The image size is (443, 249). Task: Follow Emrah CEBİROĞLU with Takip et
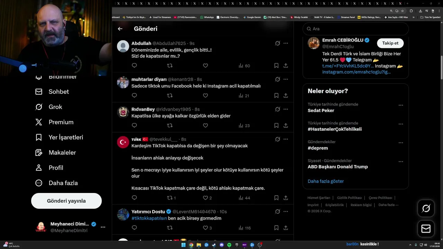390,43
